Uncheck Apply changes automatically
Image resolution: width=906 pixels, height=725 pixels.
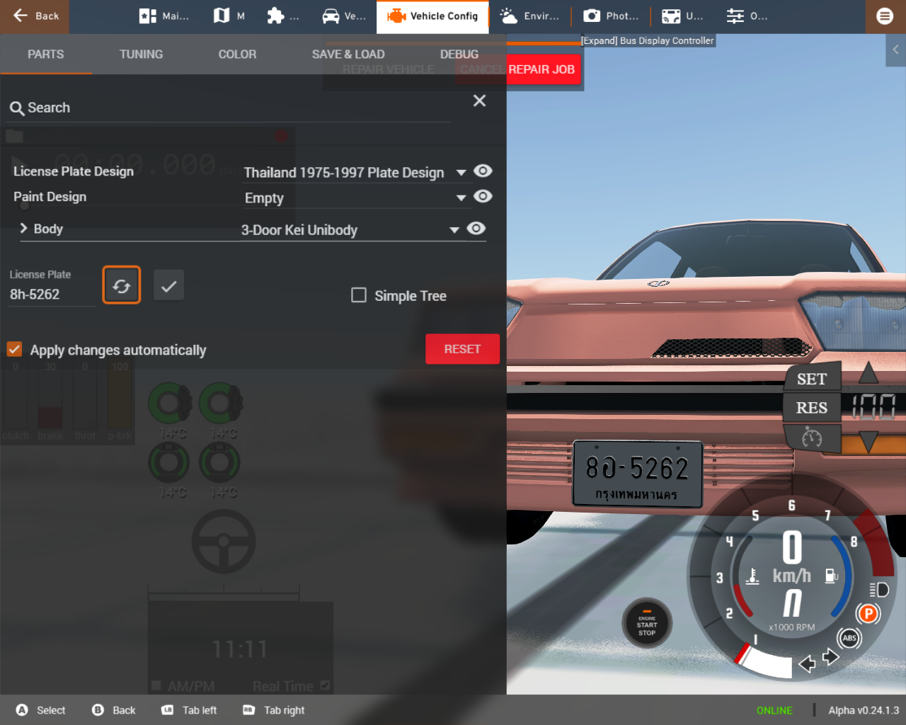[x=14, y=349]
